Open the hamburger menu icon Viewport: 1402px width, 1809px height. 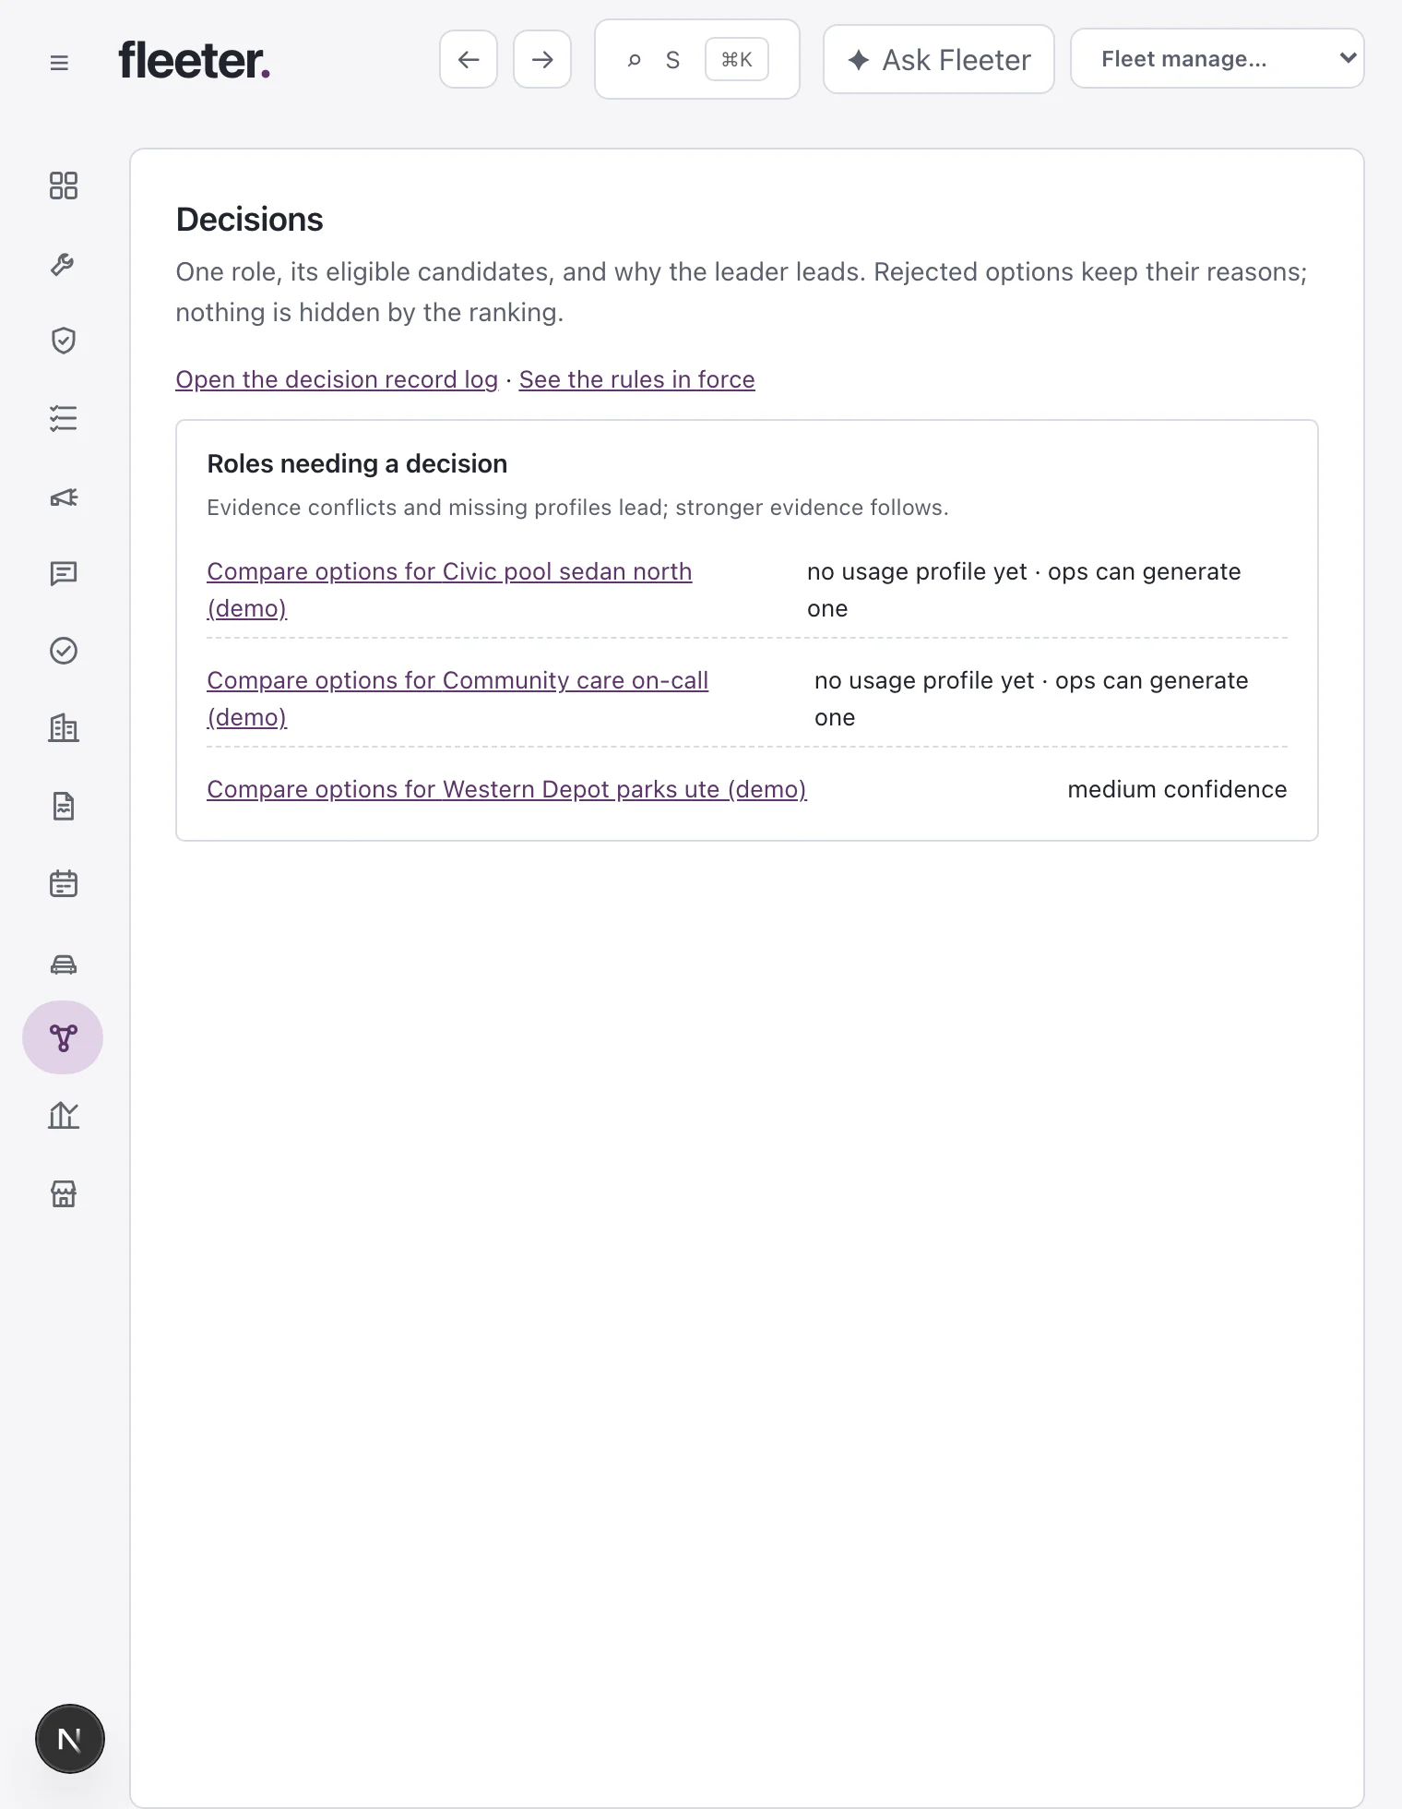pyautogui.click(x=59, y=63)
